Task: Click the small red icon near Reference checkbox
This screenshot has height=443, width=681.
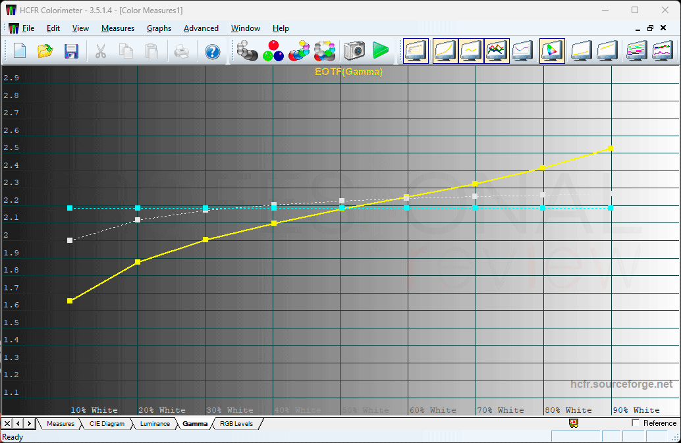Action: click(x=574, y=423)
